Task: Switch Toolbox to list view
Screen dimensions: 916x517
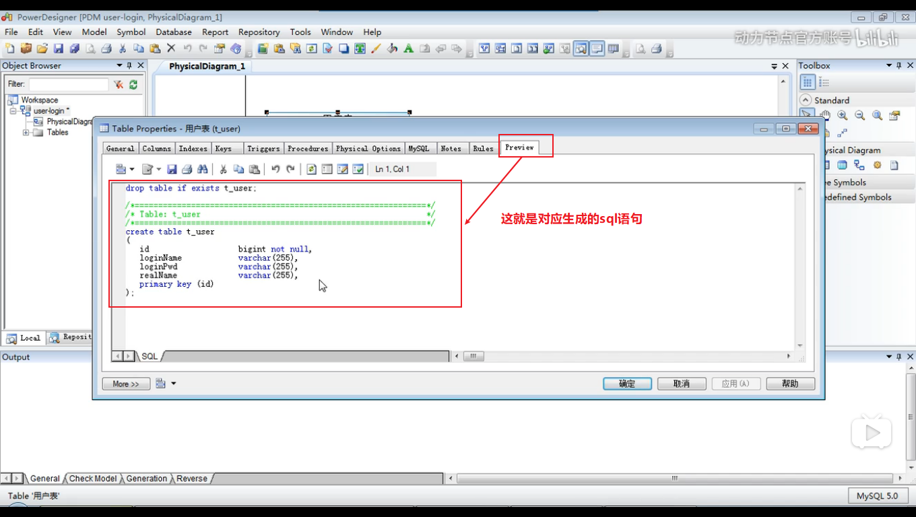Action: pyautogui.click(x=824, y=82)
